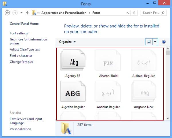
Task: Minimize the Fonts window
Action: pyautogui.click(x=148, y=3)
